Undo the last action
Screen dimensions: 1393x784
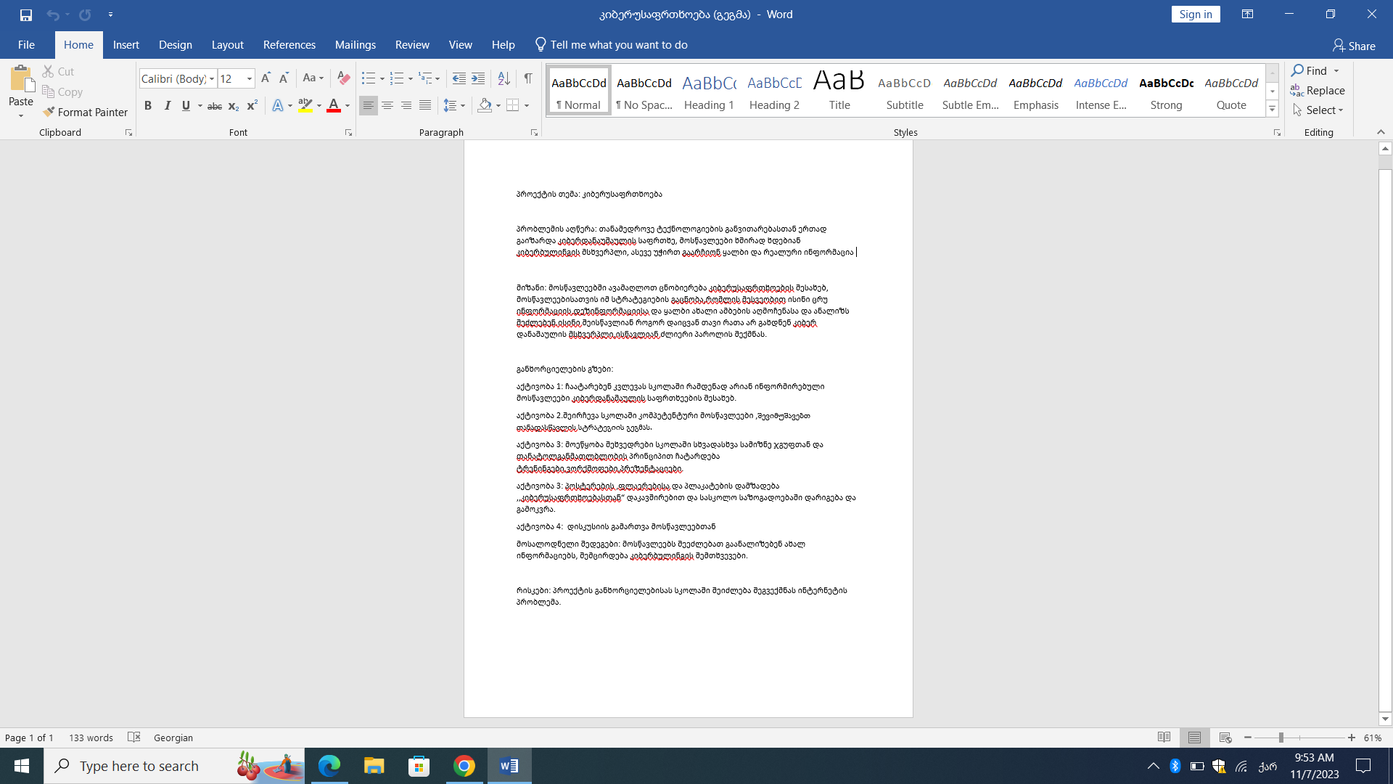pyautogui.click(x=52, y=15)
